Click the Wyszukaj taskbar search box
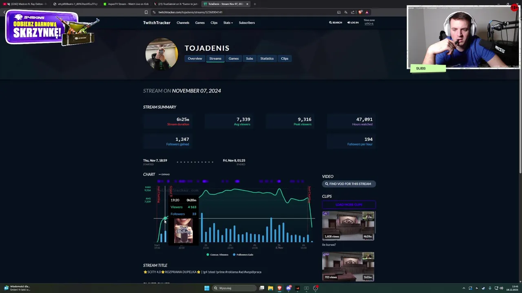 [x=234, y=288]
